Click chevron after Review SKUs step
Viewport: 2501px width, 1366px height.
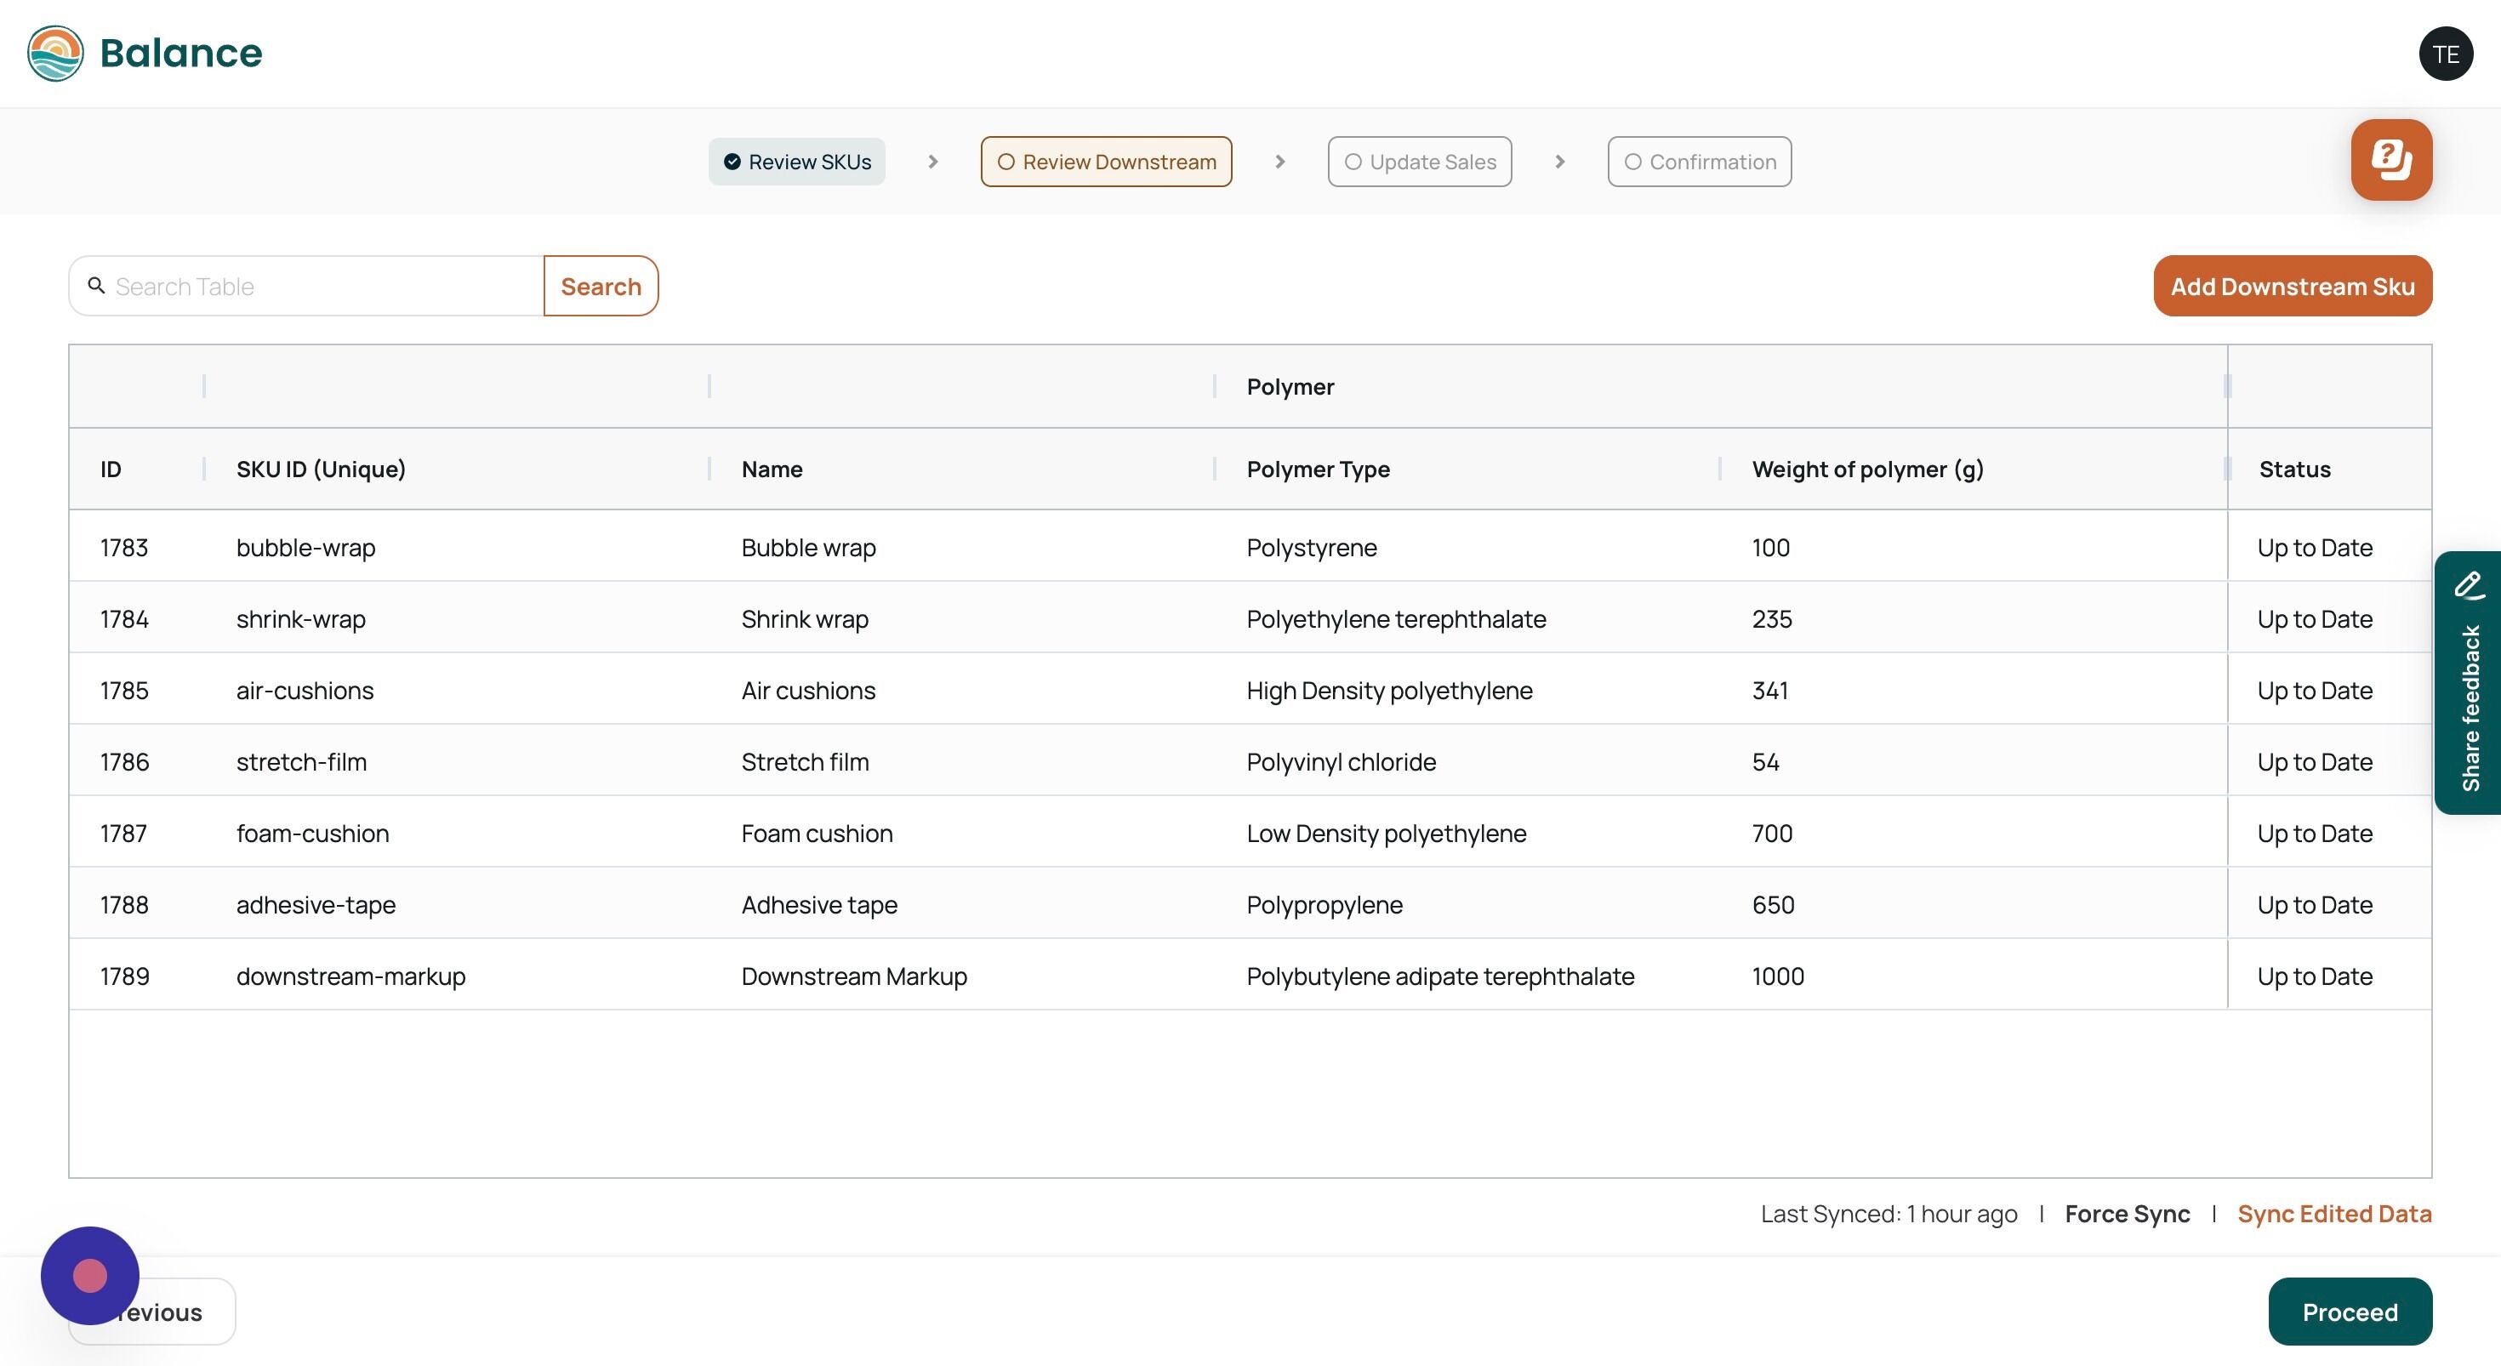point(933,162)
